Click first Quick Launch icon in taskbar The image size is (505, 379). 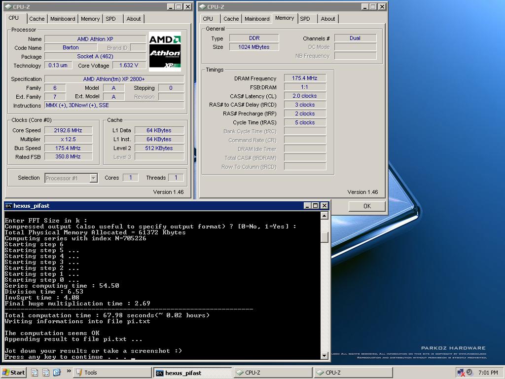point(35,373)
